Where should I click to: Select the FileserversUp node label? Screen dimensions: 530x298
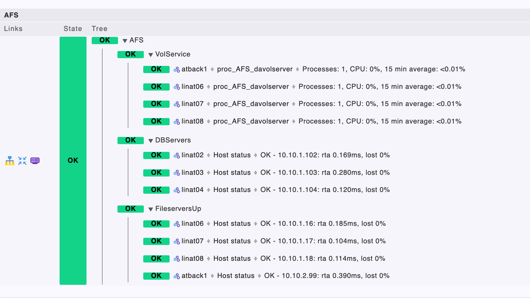click(x=178, y=209)
